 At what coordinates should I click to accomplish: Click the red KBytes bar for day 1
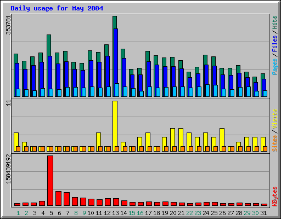coord(17,204)
